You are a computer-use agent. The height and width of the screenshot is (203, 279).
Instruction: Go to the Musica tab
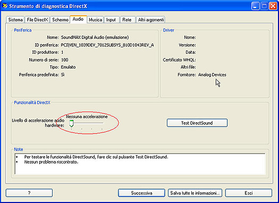[x=95, y=20]
